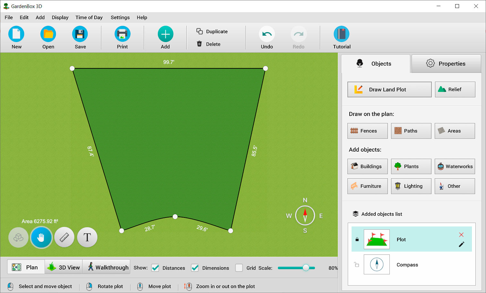Click the 80% scale value
The image size is (486, 293).
[x=333, y=268]
